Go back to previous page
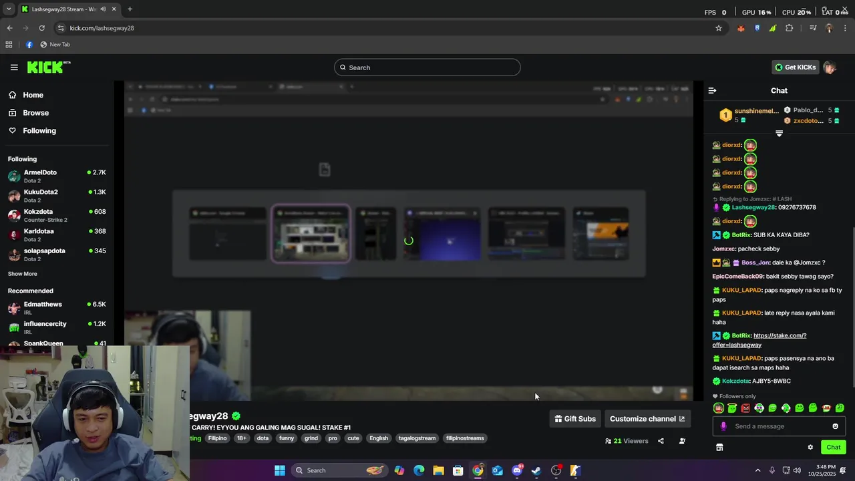This screenshot has height=481, width=855. click(x=9, y=28)
